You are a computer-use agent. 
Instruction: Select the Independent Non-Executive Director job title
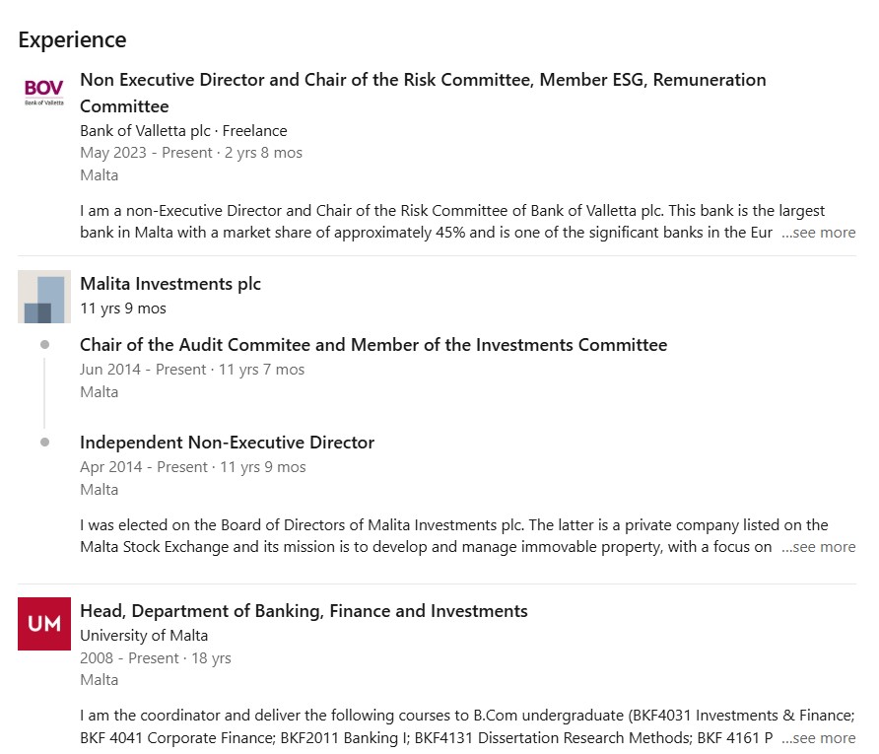point(227,442)
